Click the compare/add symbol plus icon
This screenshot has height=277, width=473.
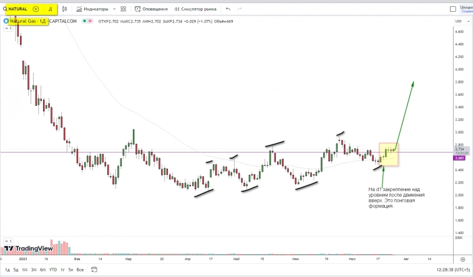tap(36, 9)
